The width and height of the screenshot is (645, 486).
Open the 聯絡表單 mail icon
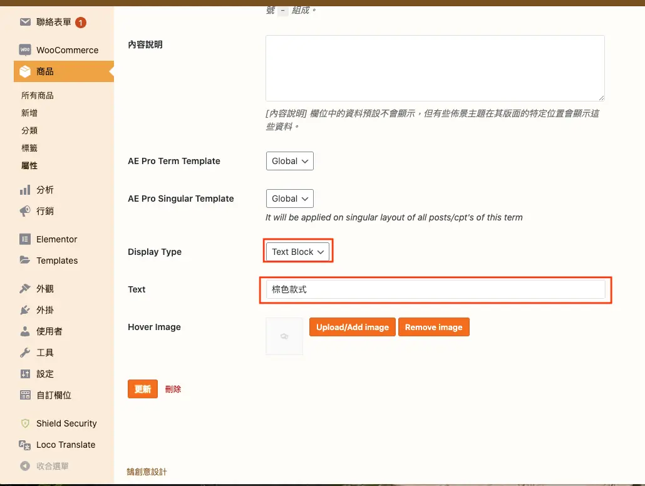[x=25, y=22]
